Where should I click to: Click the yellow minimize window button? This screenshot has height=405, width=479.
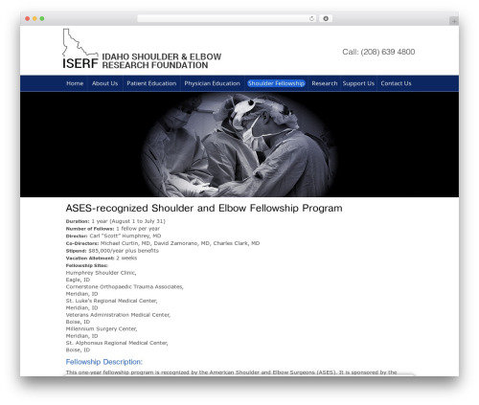(34, 18)
